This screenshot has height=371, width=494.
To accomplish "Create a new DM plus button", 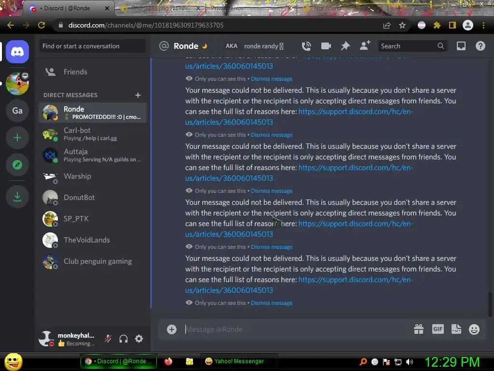I will [x=137, y=95].
